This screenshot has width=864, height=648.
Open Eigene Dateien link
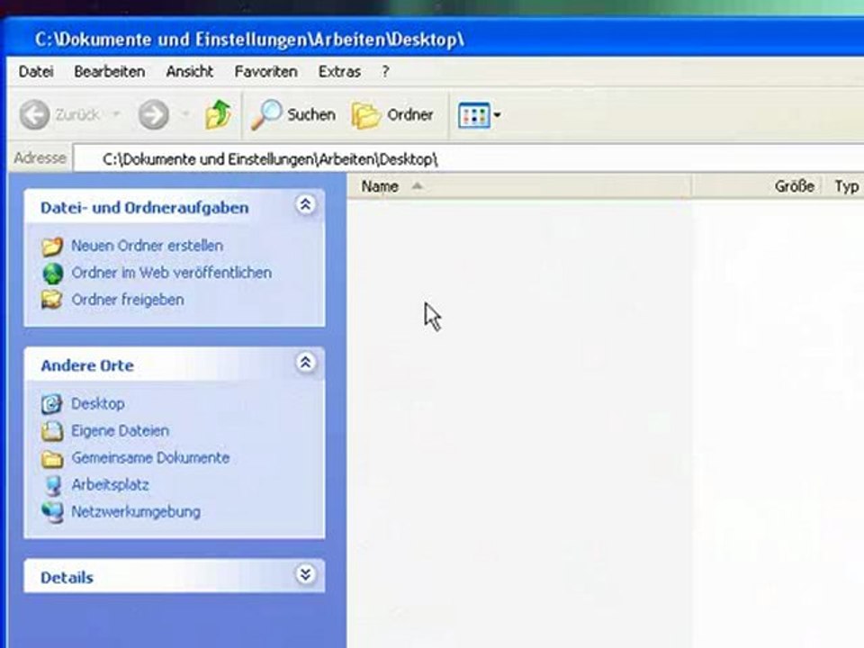(x=120, y=431)
